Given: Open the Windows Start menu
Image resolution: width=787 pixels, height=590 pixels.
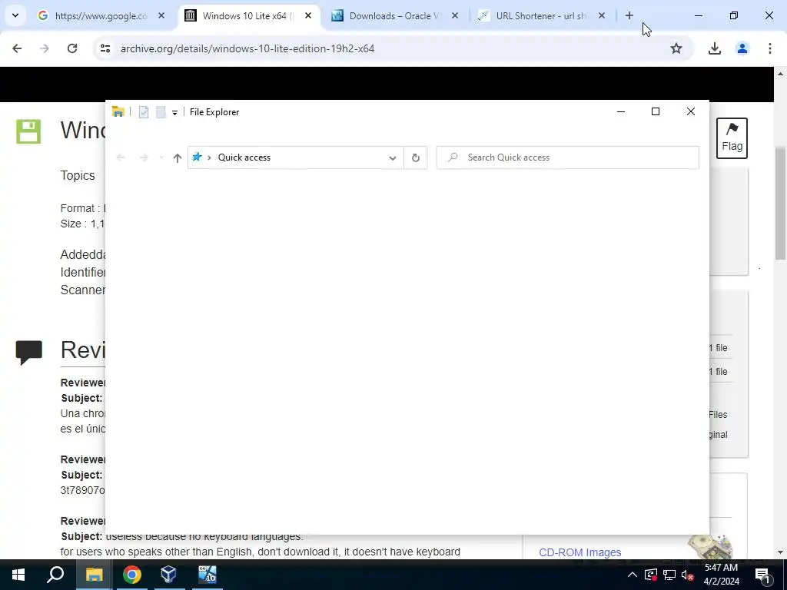Looking at the screenshot, I should point(18,575).
